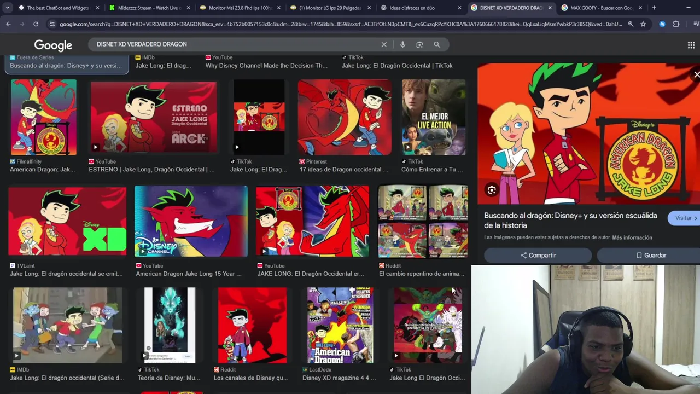The width and height of the screenshot is (700, 394).
Task: Click the LastDodo source label
Action: 320,370
